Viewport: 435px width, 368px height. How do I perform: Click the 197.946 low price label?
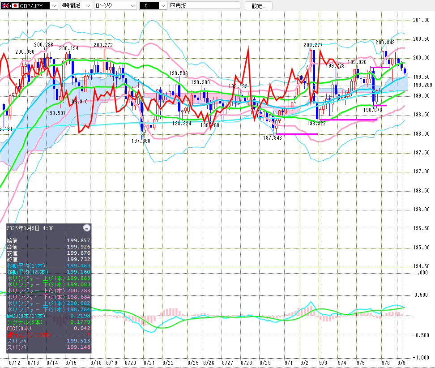click(x=273, y=137)
